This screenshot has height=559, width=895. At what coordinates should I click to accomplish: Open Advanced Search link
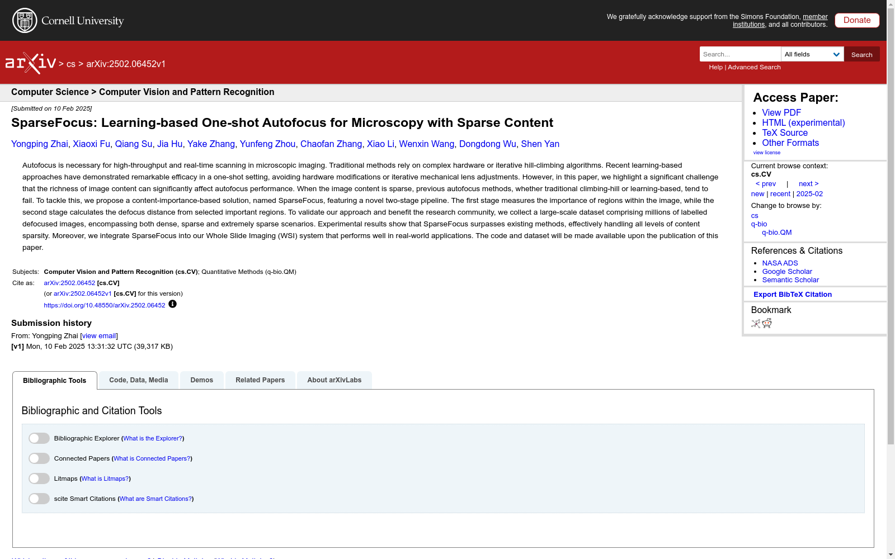point(754,67)
